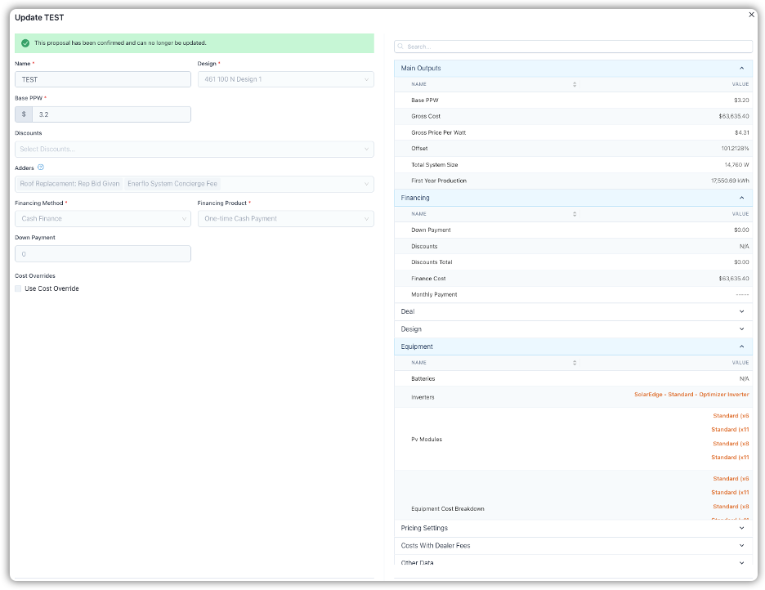The height and width of the screenshot is (590, 765).
Task: Open the Financing Method dropdown
Action: pyautogui.click(x=102, y=219)
